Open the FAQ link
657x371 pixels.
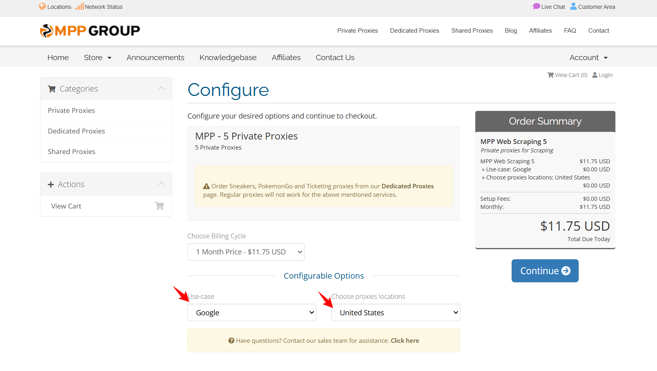point(570,31)
